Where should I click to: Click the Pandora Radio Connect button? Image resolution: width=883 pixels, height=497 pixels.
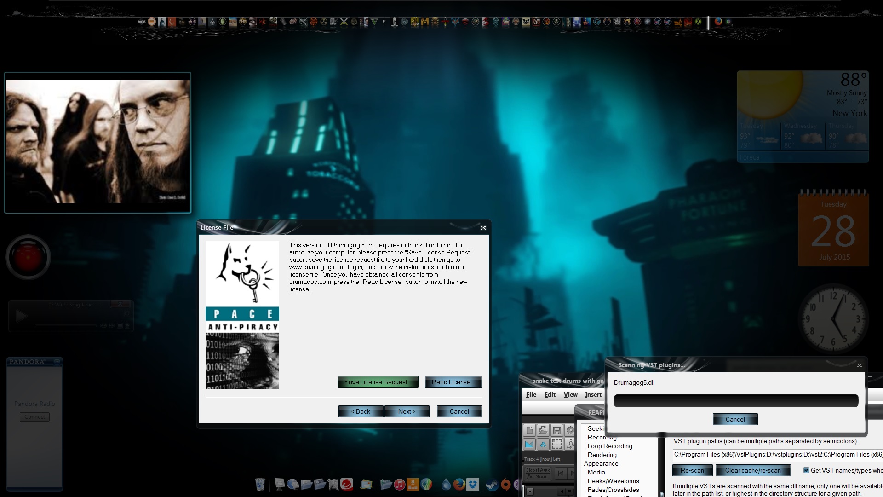pos(34,417)
